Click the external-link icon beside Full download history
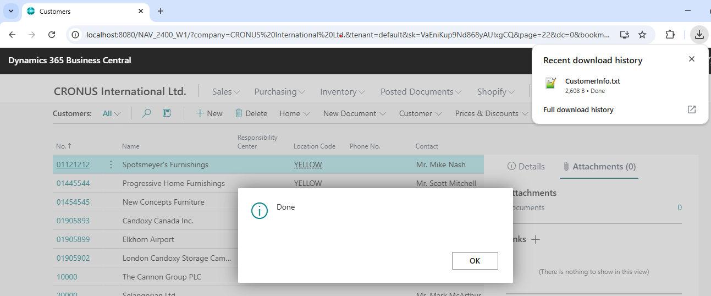 click(692, 109)
